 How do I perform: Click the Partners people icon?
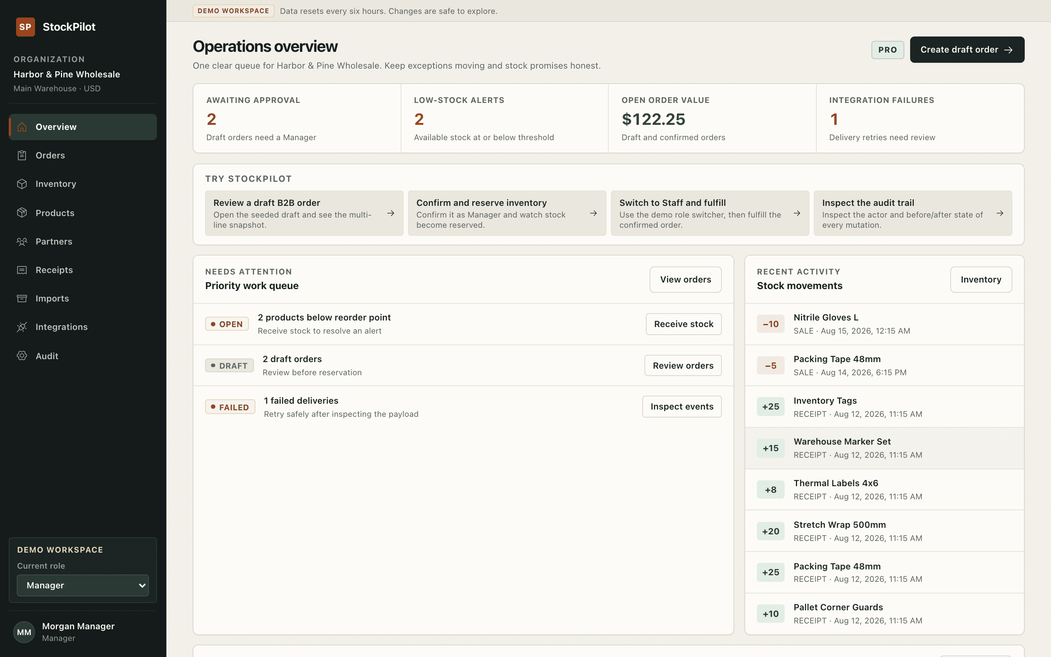click(22, 242)
